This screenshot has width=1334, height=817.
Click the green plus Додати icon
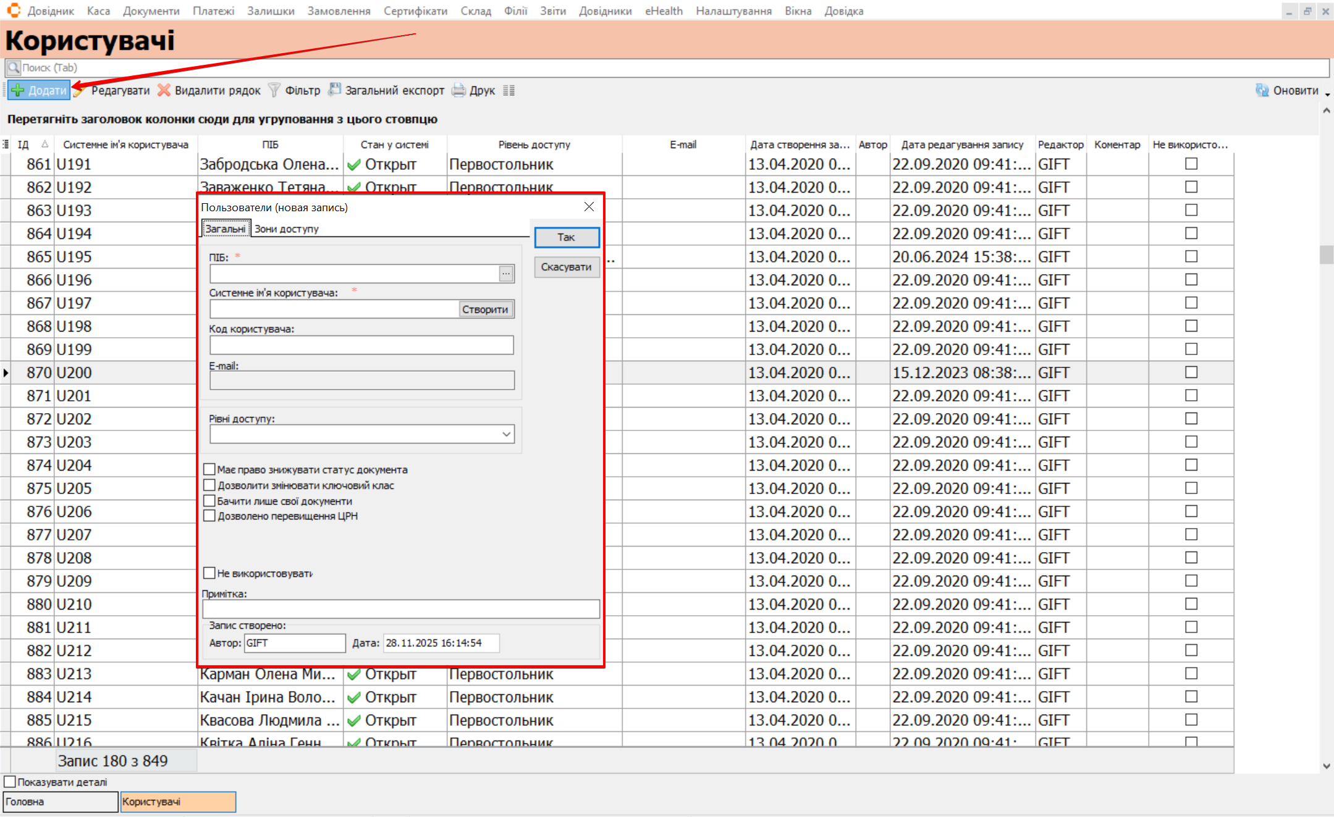point(18,90)
